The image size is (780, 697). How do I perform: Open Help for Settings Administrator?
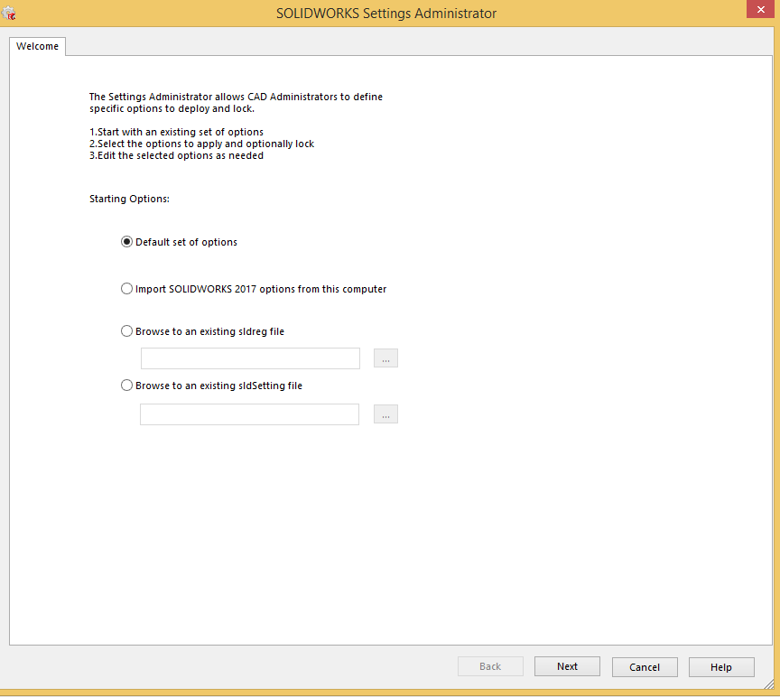pyautogui.click(x=721, y=667)
